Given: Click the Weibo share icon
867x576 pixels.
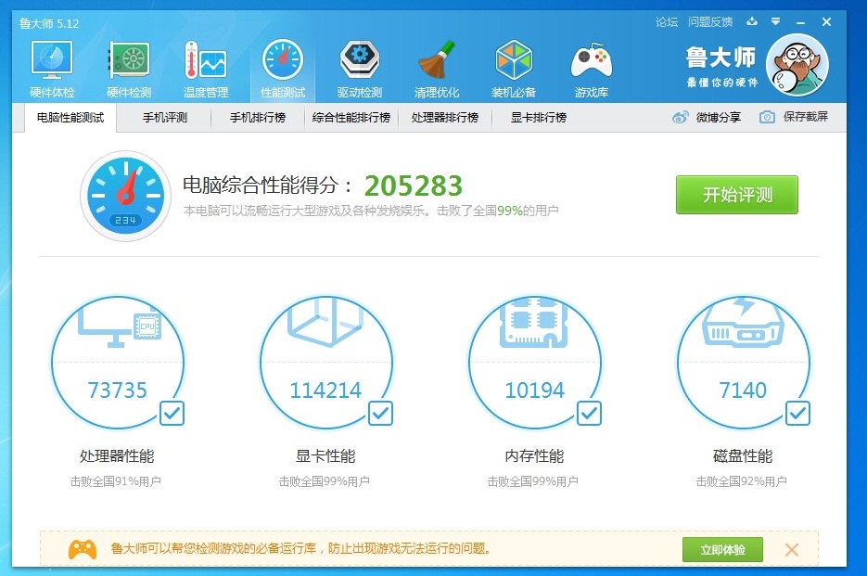Looking at the screenshot, I should coord(680,117).
